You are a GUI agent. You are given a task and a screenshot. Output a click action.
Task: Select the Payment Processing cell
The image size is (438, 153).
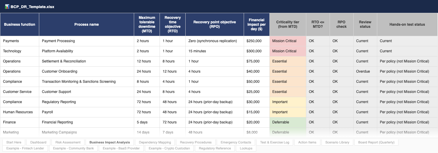pos(87,41)
